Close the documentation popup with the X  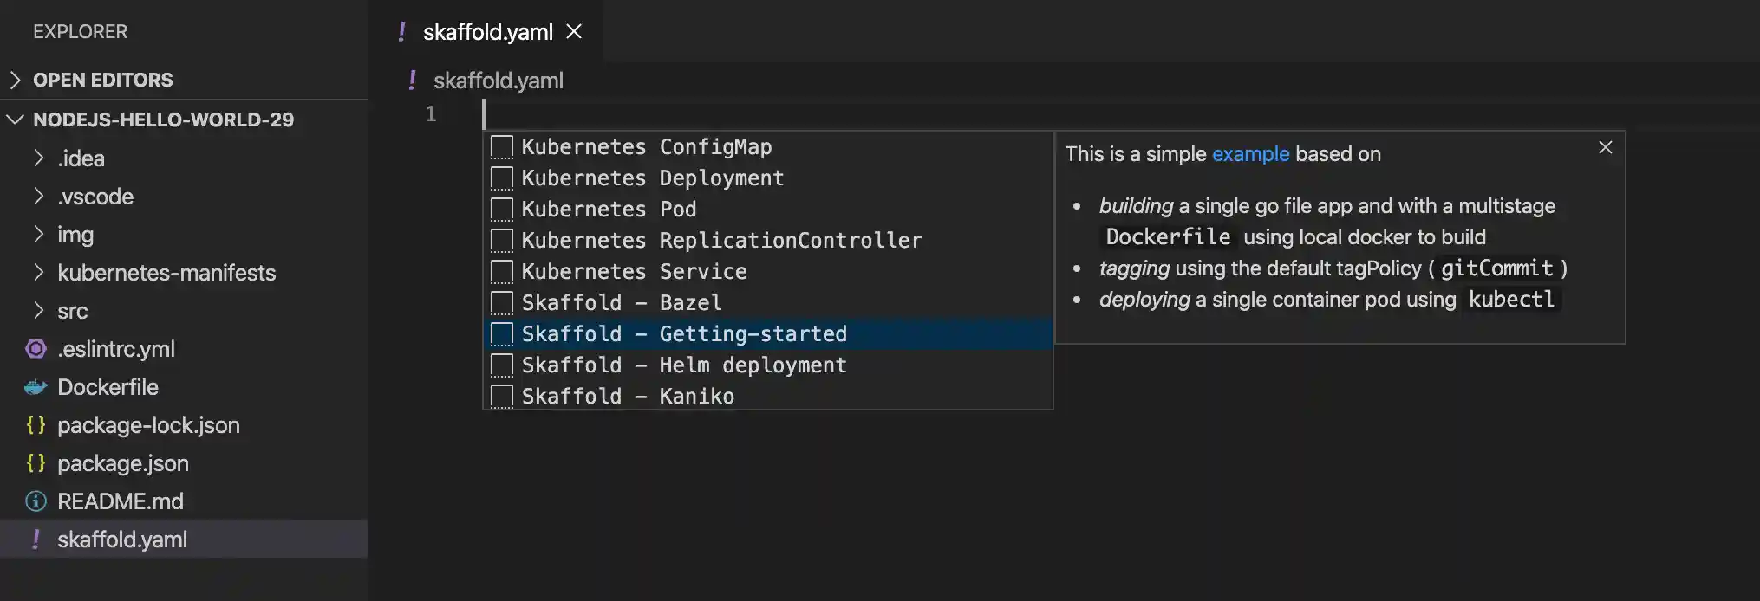1605,147
